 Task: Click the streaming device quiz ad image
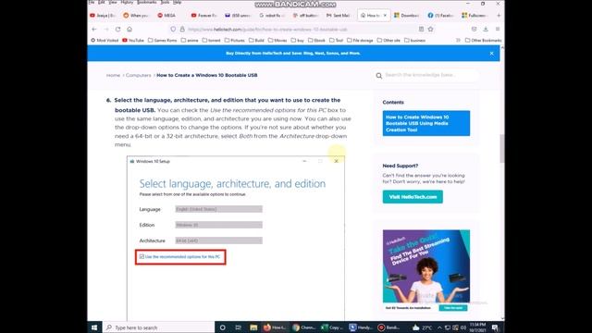click(426, 266)
